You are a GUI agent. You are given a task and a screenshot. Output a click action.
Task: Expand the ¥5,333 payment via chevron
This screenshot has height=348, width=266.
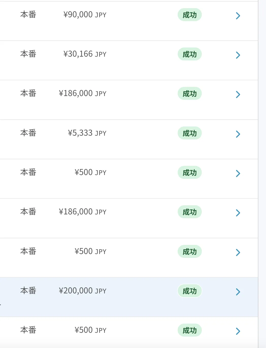(238, 134)
